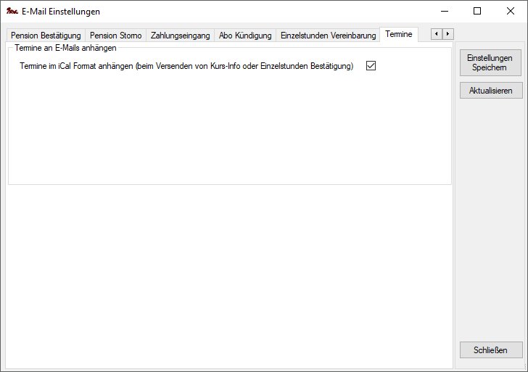
Task: Click the app icon in the title bar
Action: [x=12, y=12]
